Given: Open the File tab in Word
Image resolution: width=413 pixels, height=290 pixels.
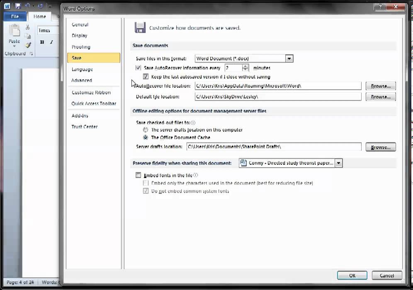Looking at the screenshot, I should [15, 16].
